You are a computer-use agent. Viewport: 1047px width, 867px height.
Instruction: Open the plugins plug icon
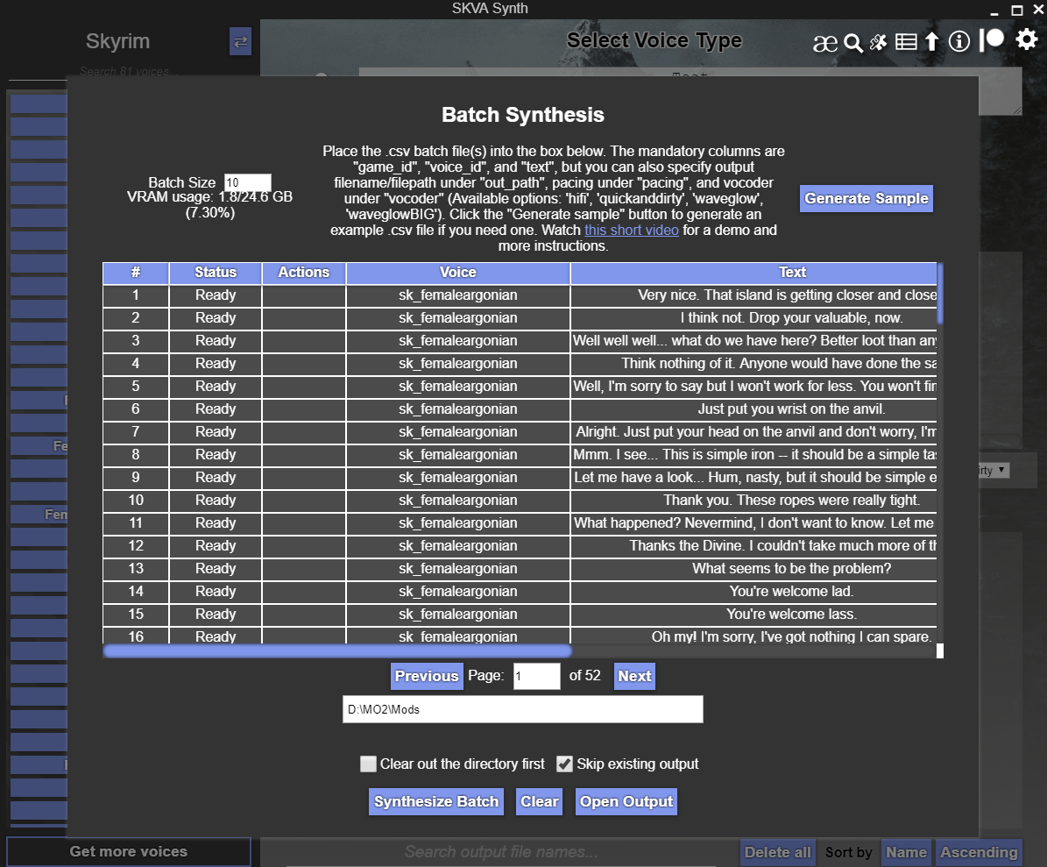[878, 43]
